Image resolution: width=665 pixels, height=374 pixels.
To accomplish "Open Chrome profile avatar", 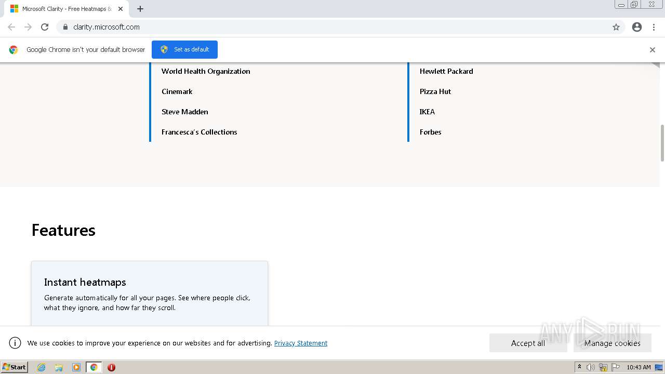I will (637, 27).
